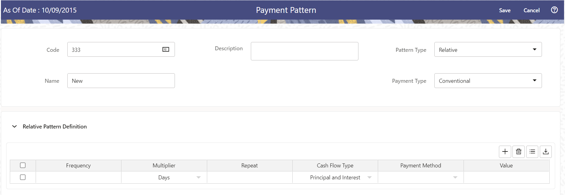This screenshot has width=565, height=195.
Task: Save the payment pattern
Action: pyautogui.click(x=505, y=10)
